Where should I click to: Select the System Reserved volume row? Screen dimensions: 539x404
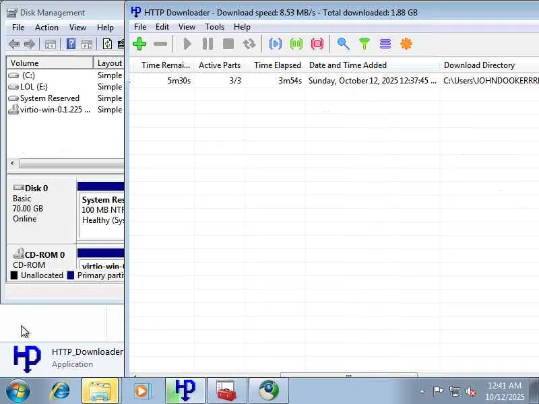(65, 98)
